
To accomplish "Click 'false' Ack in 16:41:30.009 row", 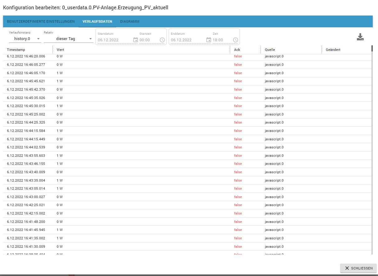I will click(x=238, y=247).
